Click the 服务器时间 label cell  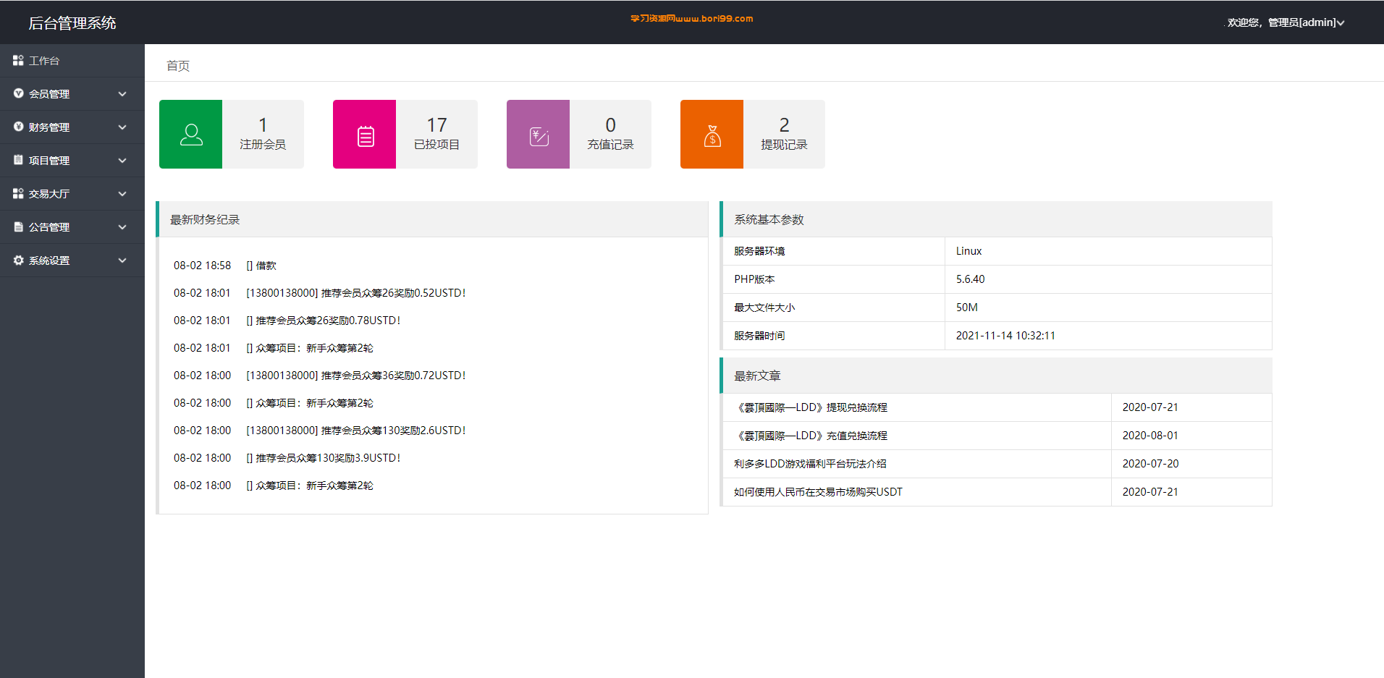coord(834,336)
